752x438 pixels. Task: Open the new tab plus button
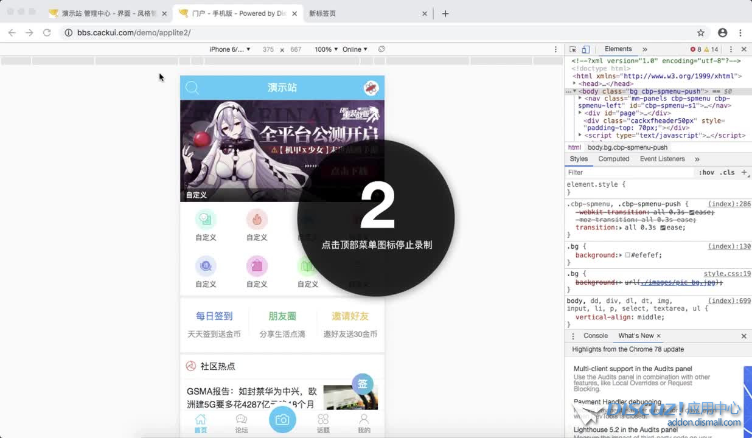(445, 13)
